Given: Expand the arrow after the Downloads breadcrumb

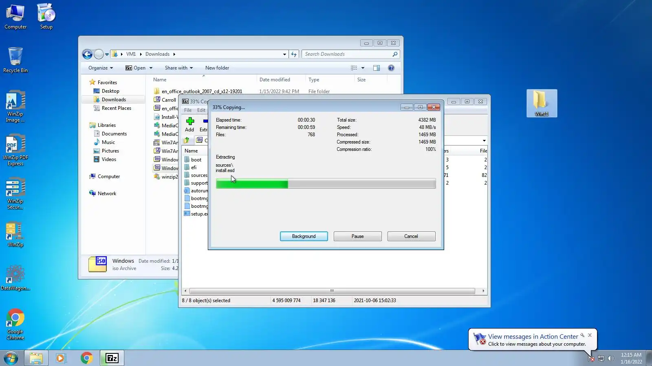Looking at the screenshot, I should 174,54.
